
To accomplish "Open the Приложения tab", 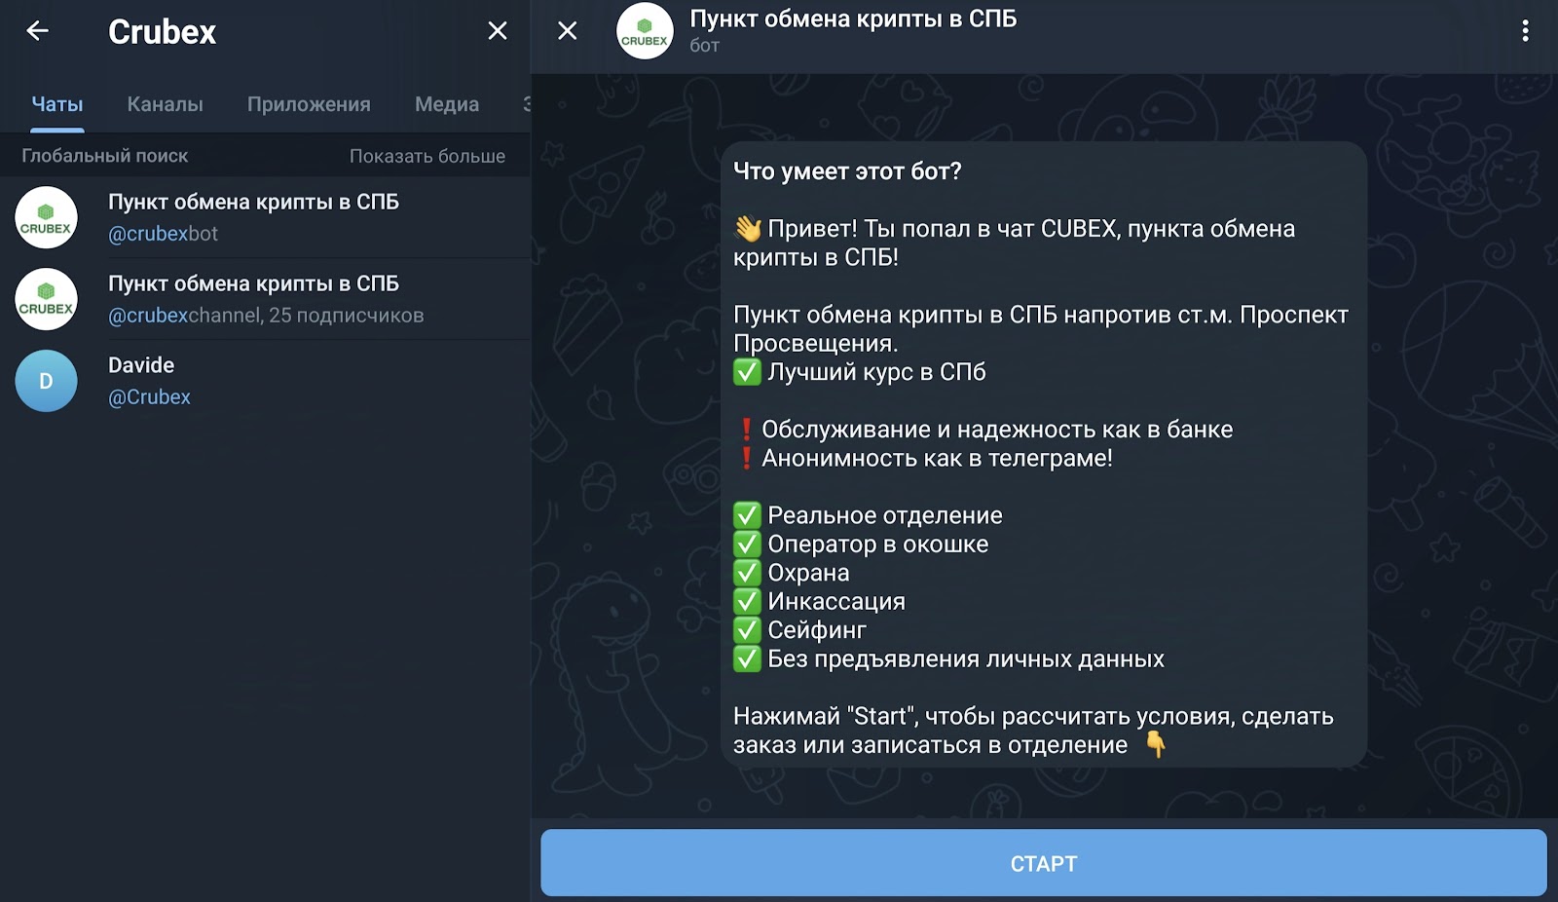I will (309, 103).
